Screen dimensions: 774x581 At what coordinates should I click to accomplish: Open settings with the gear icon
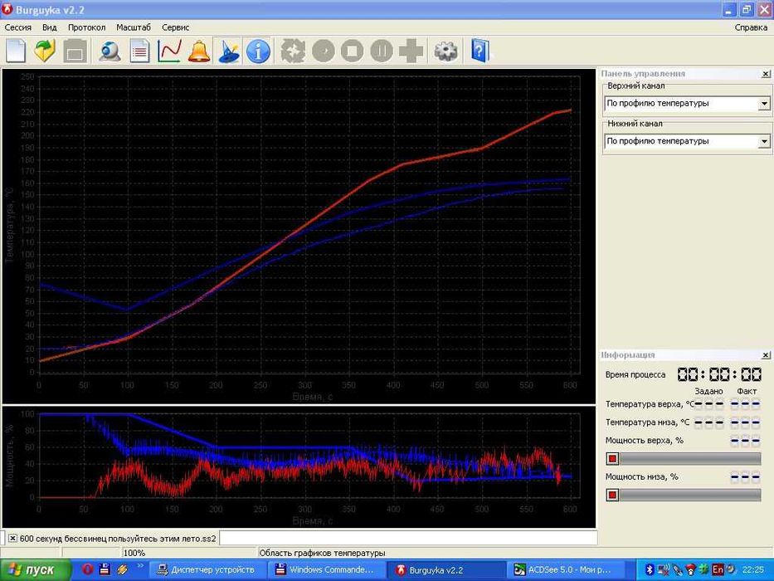[x=446, y=51]
